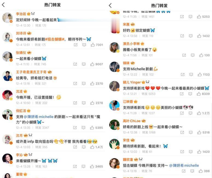Open the comment icon on 张婧仪's post
The height and width of the screenshot is (178, 212).
(x=84, y=64)
